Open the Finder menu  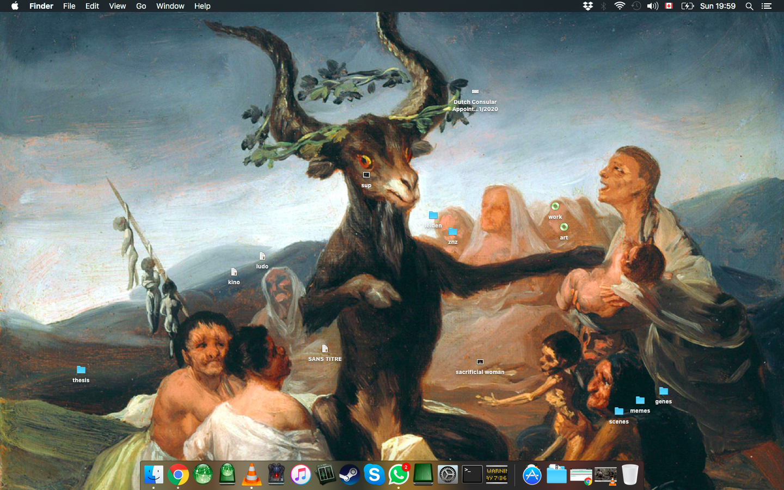click(x=41, y=6)
